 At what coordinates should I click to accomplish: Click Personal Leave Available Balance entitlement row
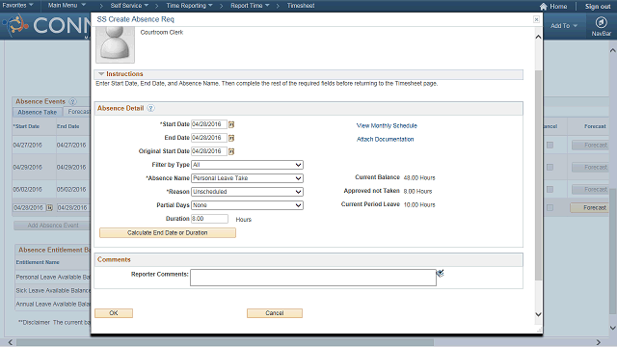(x=53, y=278)
